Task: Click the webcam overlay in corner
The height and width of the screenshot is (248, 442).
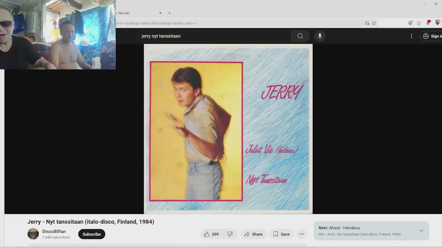Action: [x=58, y=34]
